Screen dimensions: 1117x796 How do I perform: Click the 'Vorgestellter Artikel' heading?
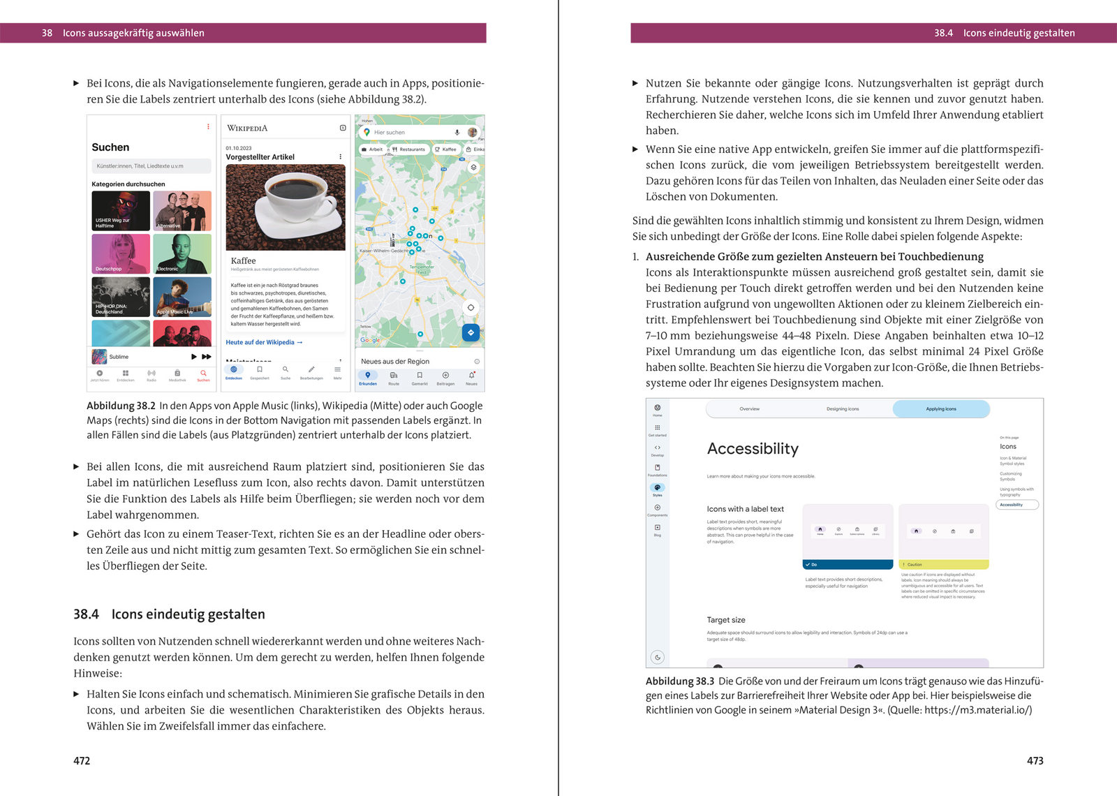260,157
